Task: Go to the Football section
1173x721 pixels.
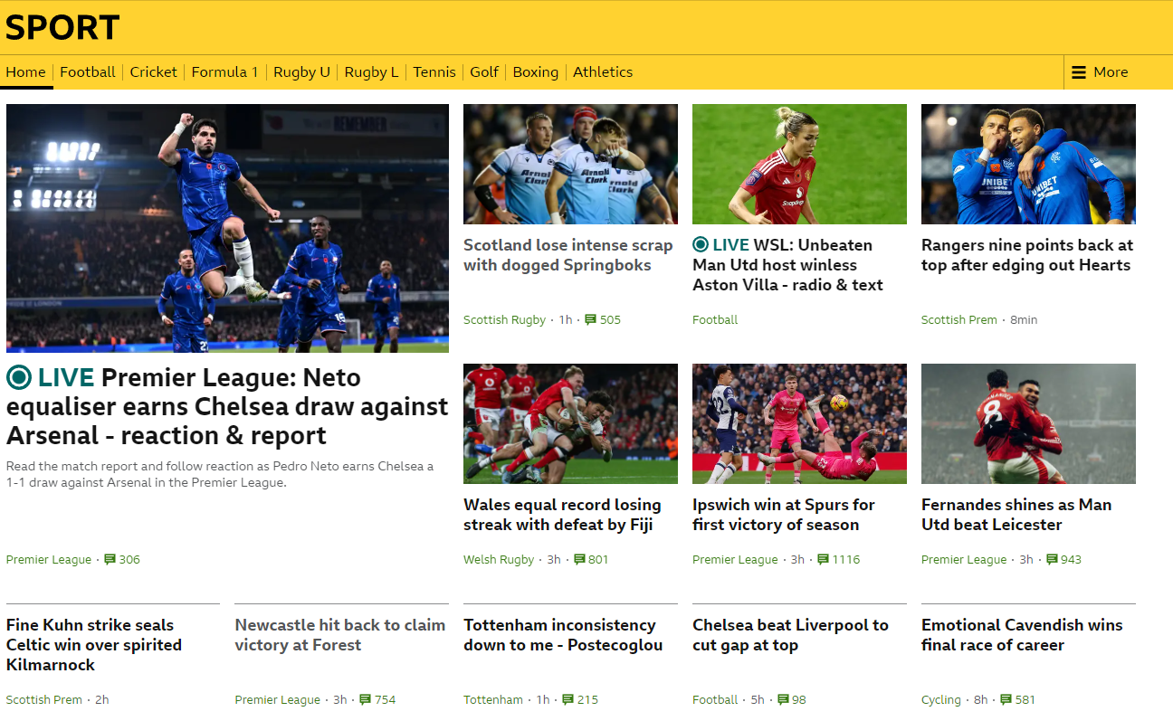Action: [88, 72]
